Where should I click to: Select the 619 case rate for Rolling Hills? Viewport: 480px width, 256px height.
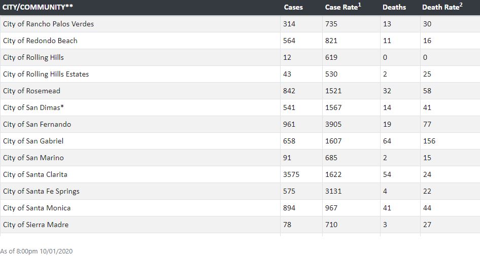[x=331, y=57]
